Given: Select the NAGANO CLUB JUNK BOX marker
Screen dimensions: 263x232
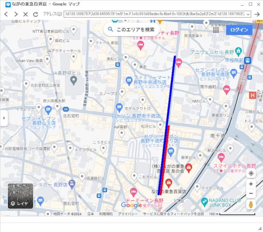Looking at the screenshot, I should click(x=204, y=202).
